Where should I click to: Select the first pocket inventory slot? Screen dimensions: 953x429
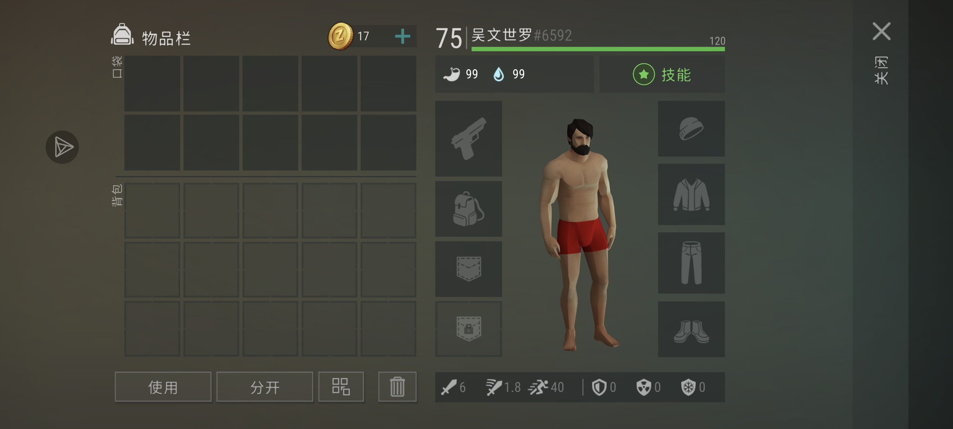click(152, 83)
